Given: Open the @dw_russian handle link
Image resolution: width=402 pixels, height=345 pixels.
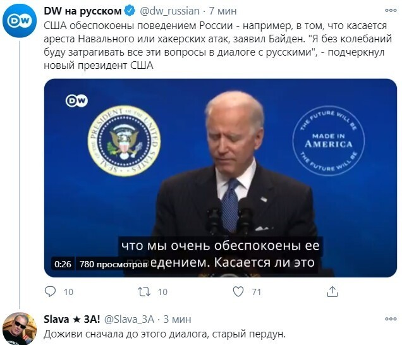Looking at the screenshot, I should [170, 11].
